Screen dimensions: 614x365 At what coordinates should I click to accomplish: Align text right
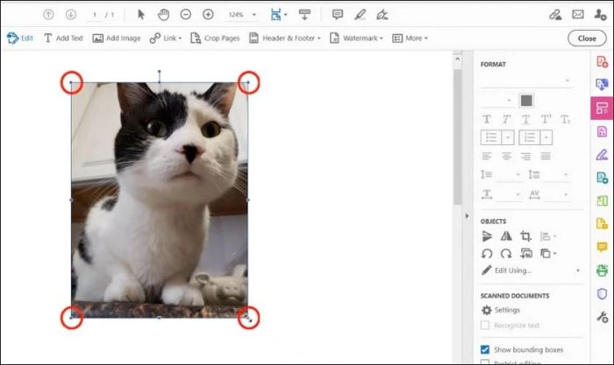click(x=526, y=157)
